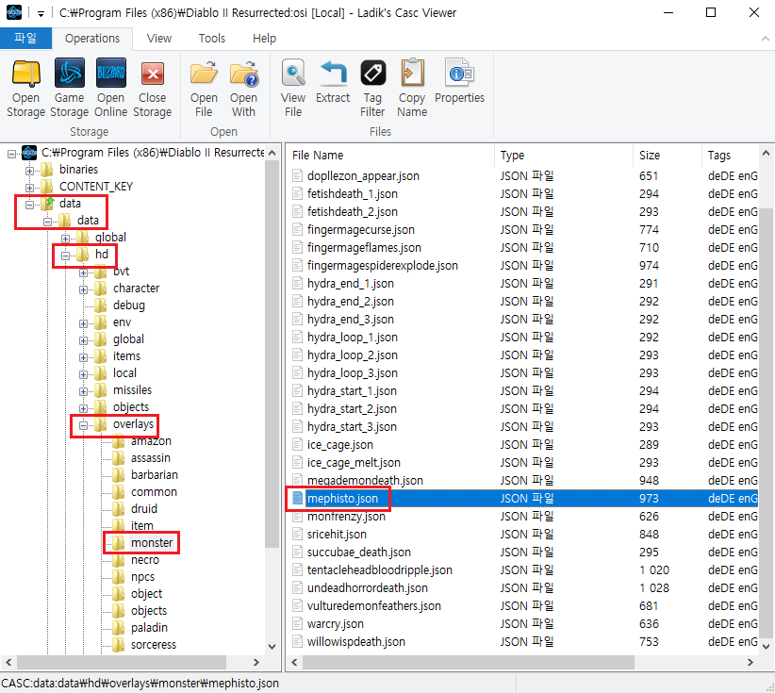
Task: Select the druid folder in tree
Action: pyautogui.click(x=144, y=508)
